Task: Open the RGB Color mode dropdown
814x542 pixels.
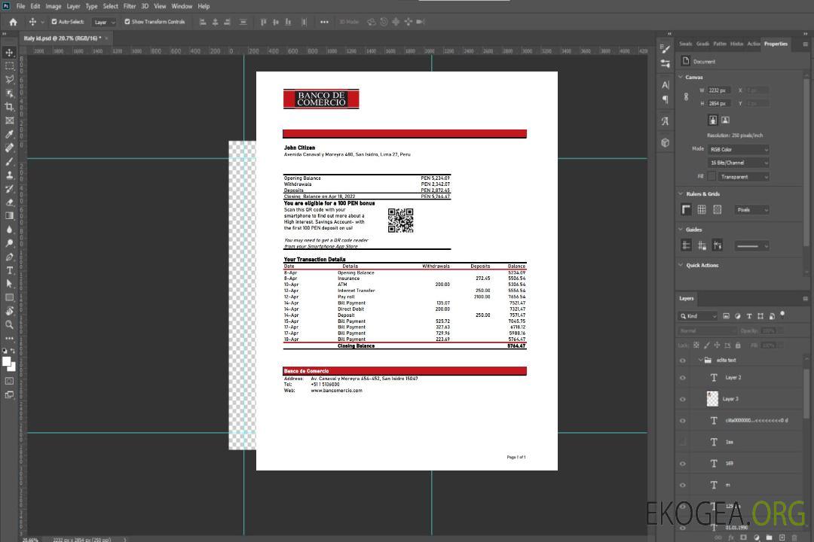Action: [x=739, y=149]
